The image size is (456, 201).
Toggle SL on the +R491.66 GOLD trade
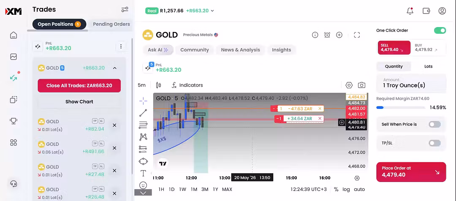[x=101, y=144]
